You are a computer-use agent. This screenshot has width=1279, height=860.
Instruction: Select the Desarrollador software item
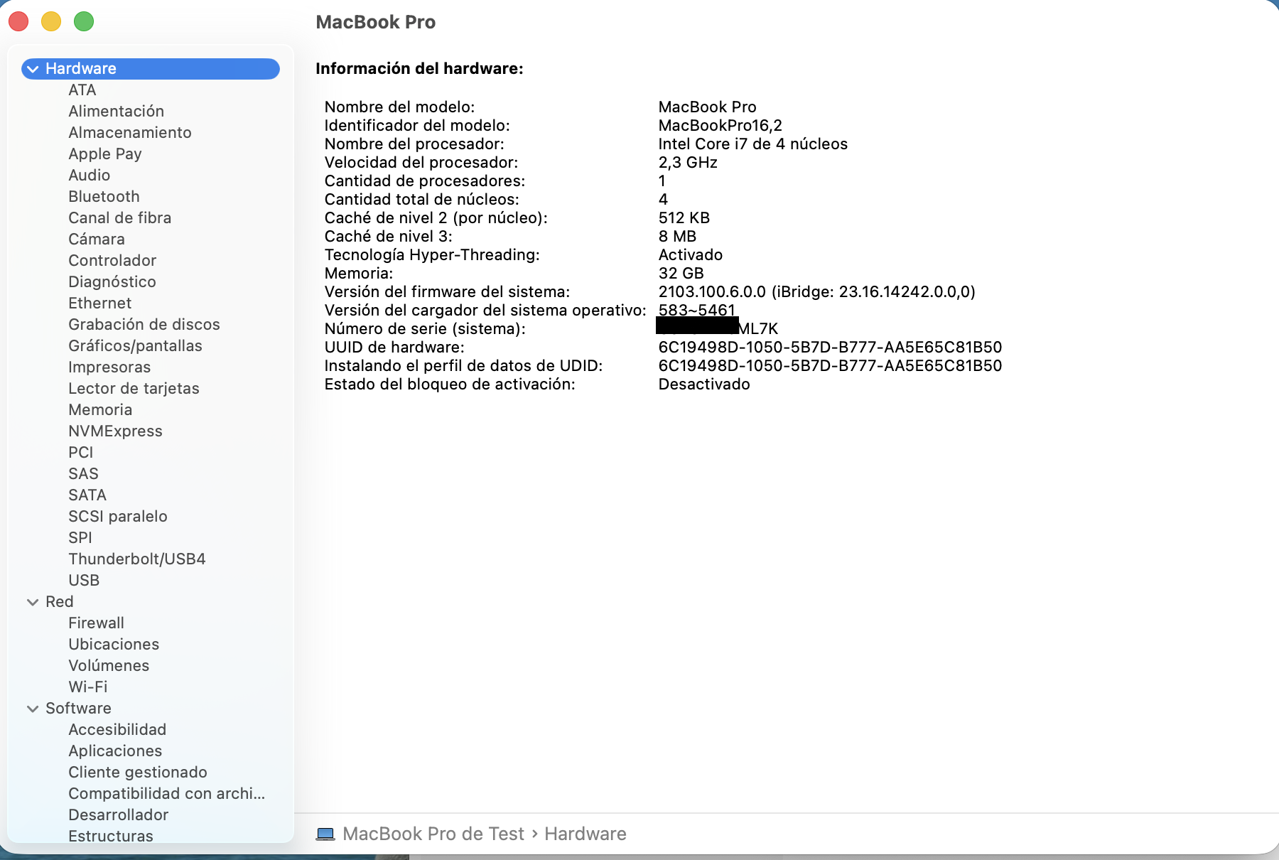click(118, 815)
